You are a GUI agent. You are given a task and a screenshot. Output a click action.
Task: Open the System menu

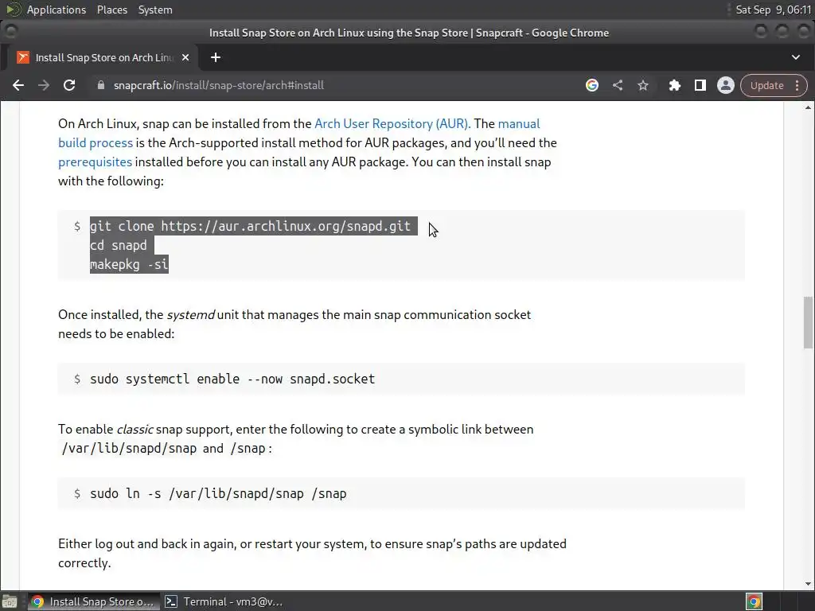155,10
